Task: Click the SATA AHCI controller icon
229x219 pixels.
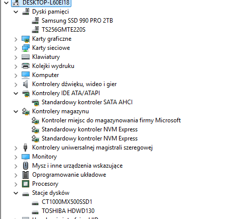Action: pos(36,102)
